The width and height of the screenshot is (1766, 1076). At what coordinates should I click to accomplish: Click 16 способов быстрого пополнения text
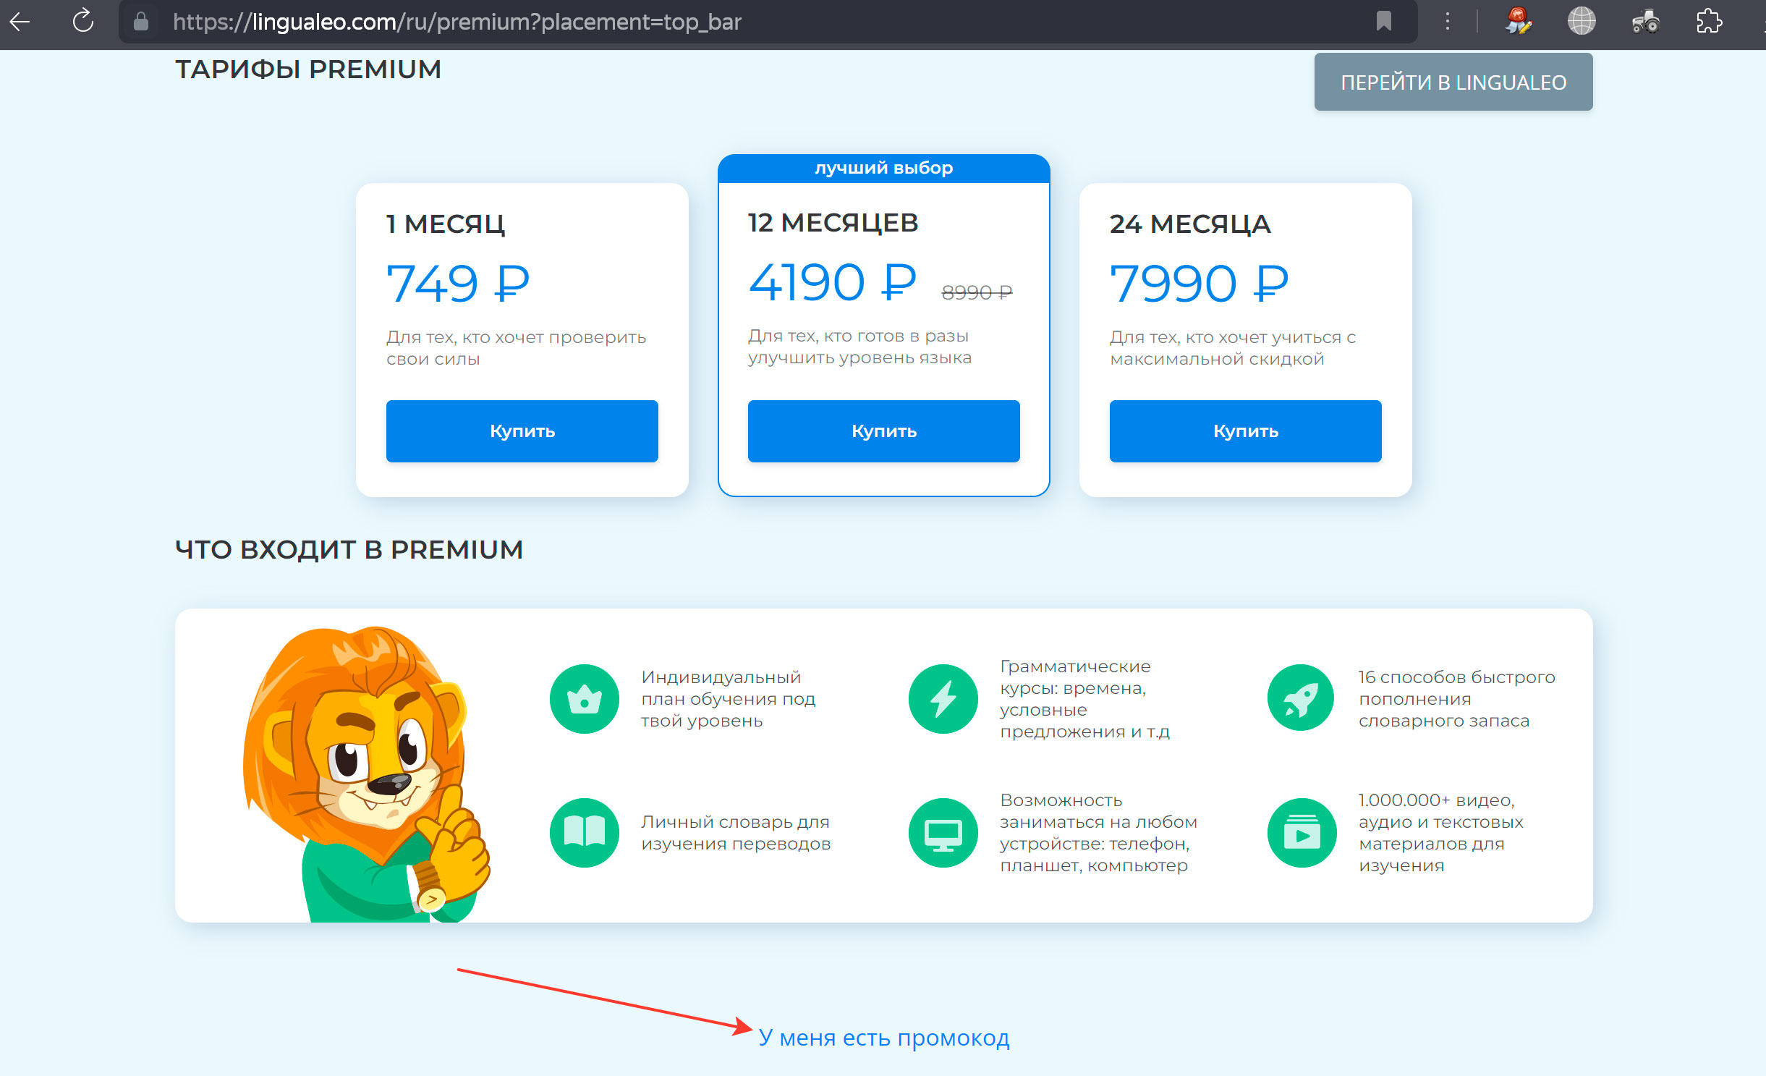[1456, 699]
